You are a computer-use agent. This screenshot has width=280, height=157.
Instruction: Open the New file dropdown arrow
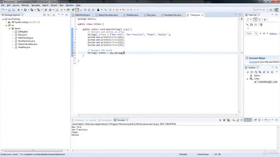click(x=6, y=10)
